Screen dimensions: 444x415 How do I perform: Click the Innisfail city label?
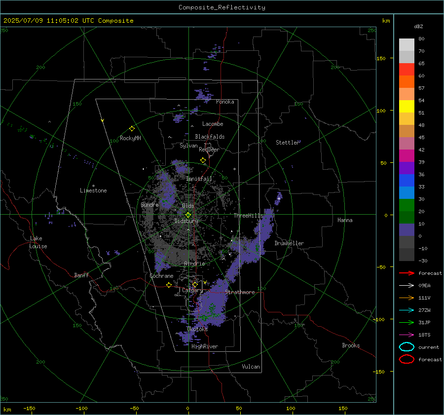[x=199, y=179]
